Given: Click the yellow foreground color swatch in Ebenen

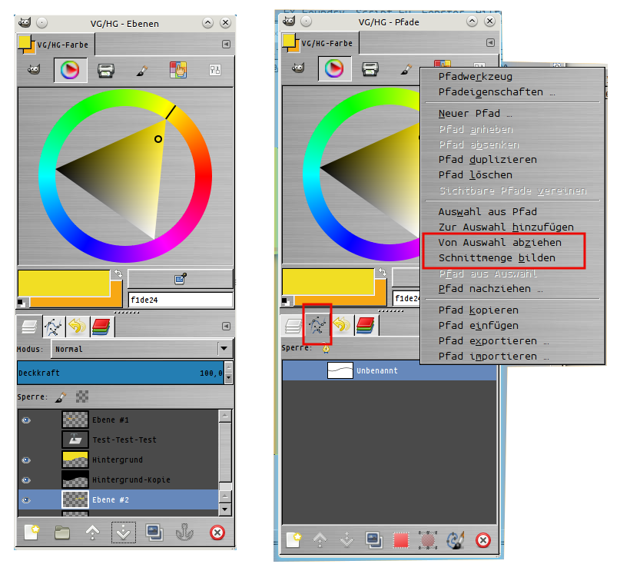Looking at the screenshot, I should (64, 283).
